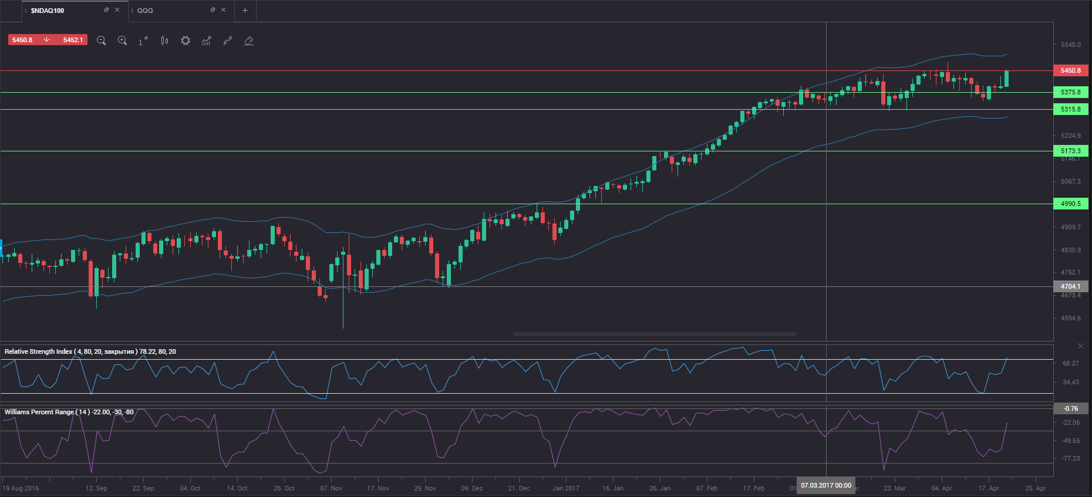Open chart settings gear

(x=186, y=40)
